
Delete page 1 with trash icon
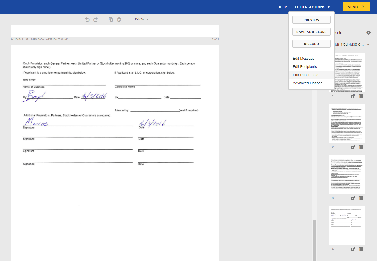coord(361,96)
